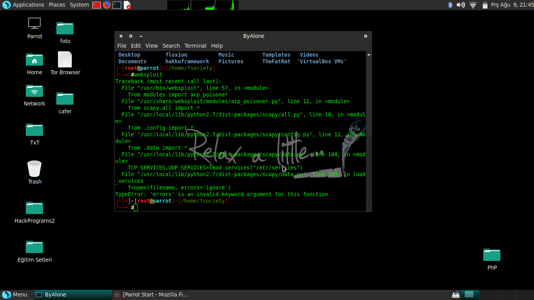Open the Wi-Fi network tray icon
Screen dimensions: 534x300
[x=473, y=5]
